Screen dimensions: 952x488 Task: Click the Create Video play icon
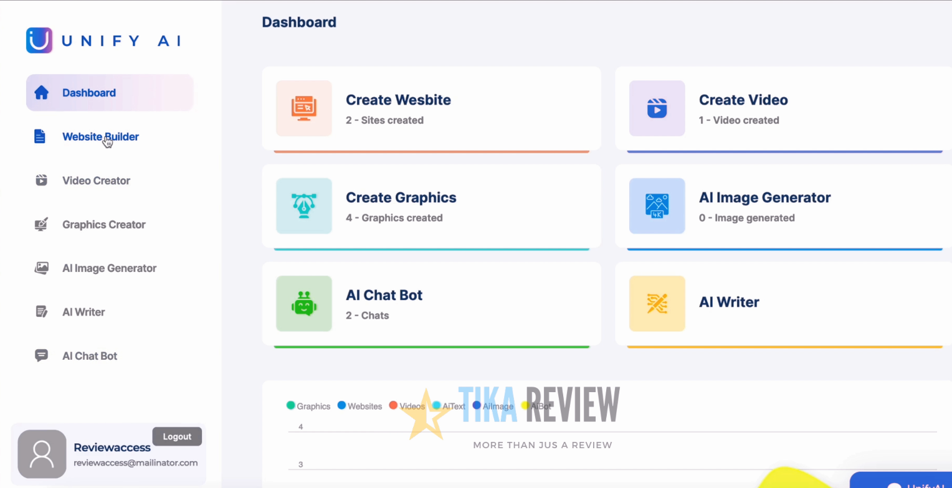tap(657, 108)
